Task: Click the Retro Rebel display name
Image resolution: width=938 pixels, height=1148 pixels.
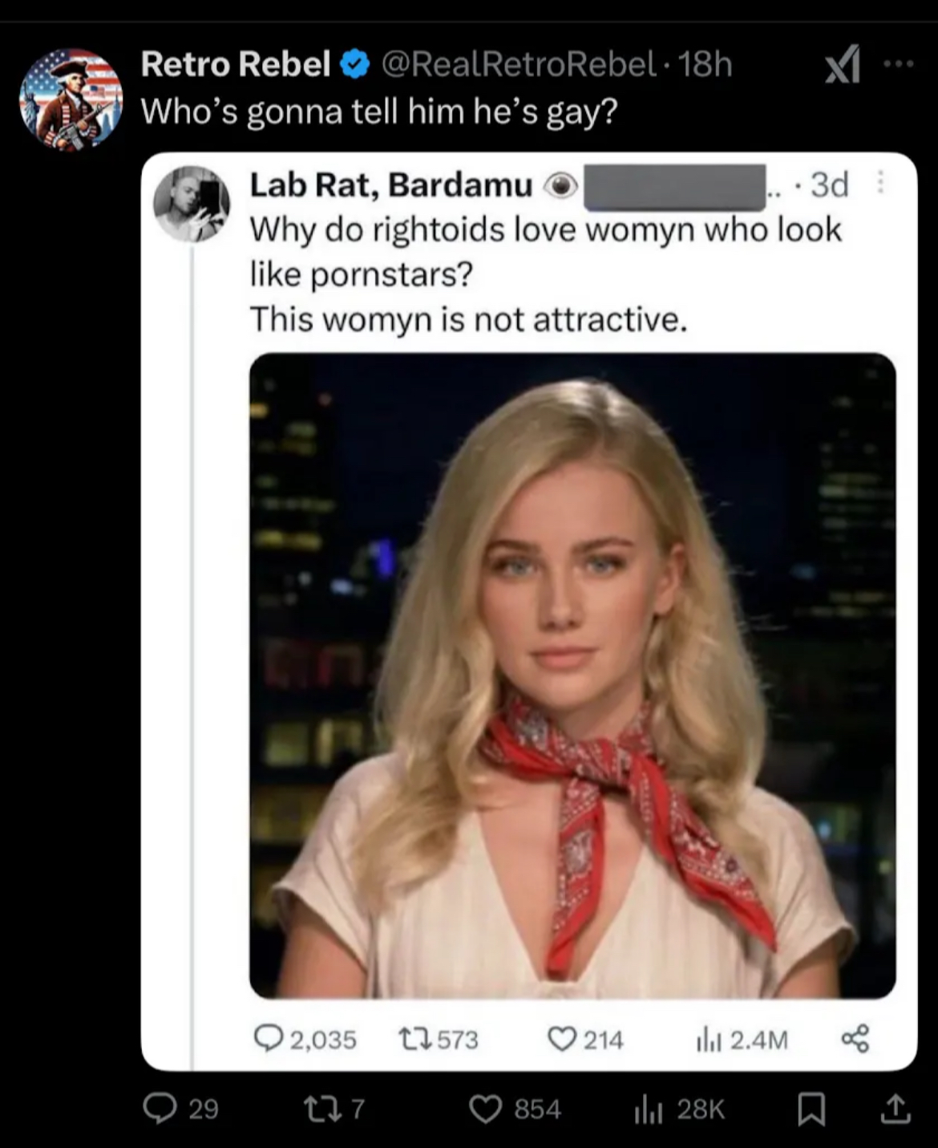Action: pyautogui.click(x=235, y=64)
